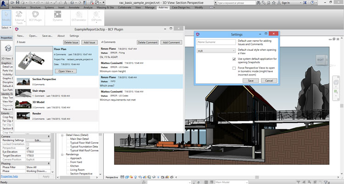Click the Modify arrow tool in the ribbon
344x184 pixels.
[6, 17]
